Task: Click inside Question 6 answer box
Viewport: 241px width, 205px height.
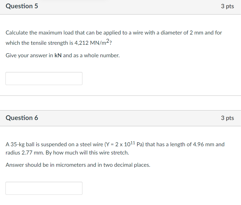Action: pyautogui.click(x=44, y=188)
